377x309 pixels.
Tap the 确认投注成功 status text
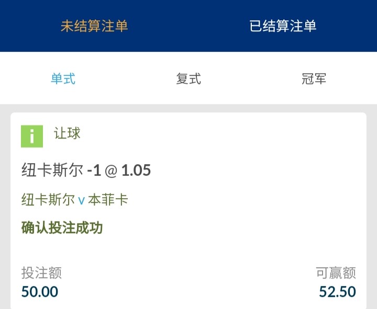click(62, 228)
